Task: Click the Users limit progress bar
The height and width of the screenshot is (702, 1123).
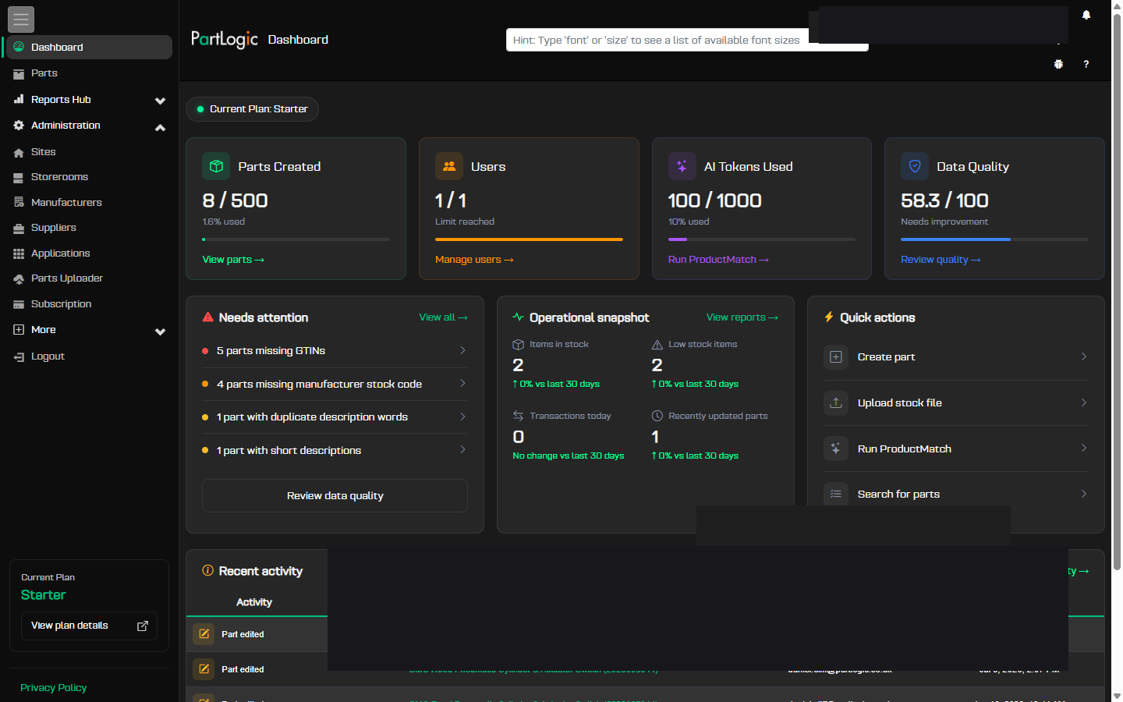Action: tap(529, 239)
